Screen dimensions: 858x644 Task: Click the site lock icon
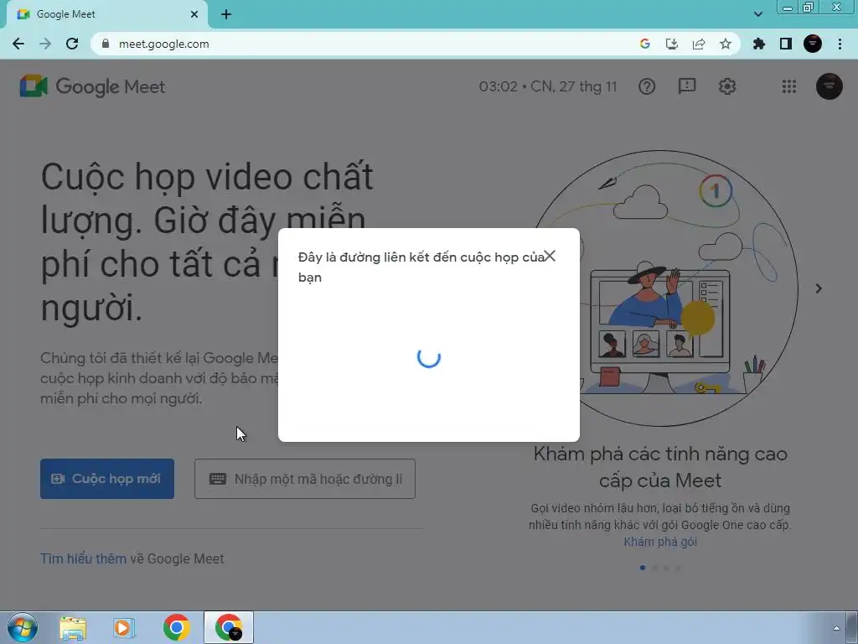[x=106, y=44]
